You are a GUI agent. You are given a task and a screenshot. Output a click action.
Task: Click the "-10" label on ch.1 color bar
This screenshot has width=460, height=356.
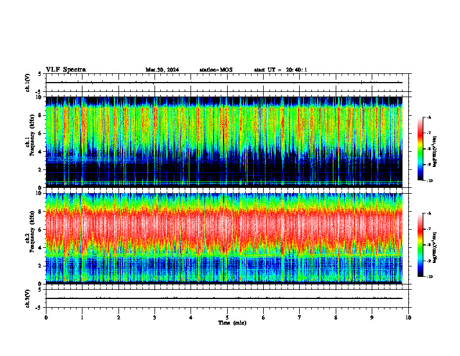[x=429, y=181]
